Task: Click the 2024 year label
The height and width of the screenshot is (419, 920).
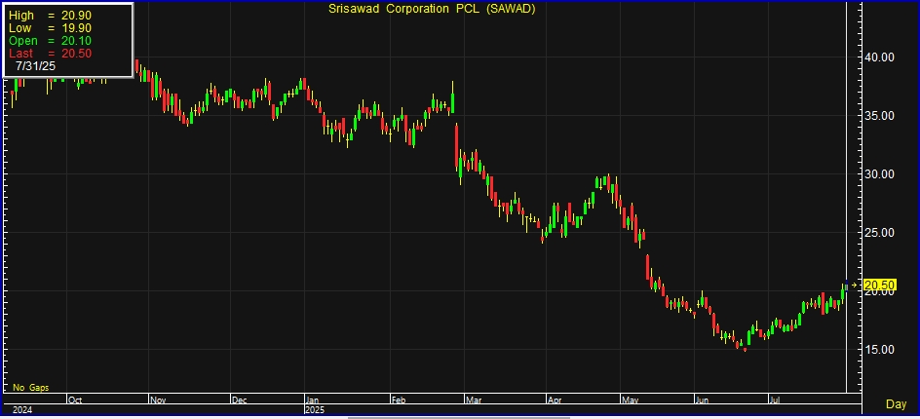Action: 22,409
